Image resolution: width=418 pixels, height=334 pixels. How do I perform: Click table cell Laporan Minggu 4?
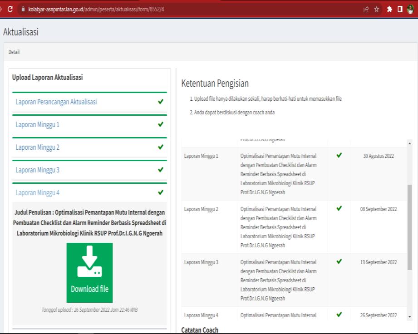point(201,315)
